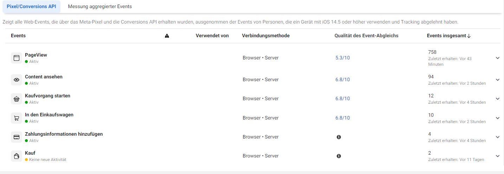Open the PageView 5.3/10 quality score
Image resolution: width=504 pixels, height=174 pixels.
(343, 58)
